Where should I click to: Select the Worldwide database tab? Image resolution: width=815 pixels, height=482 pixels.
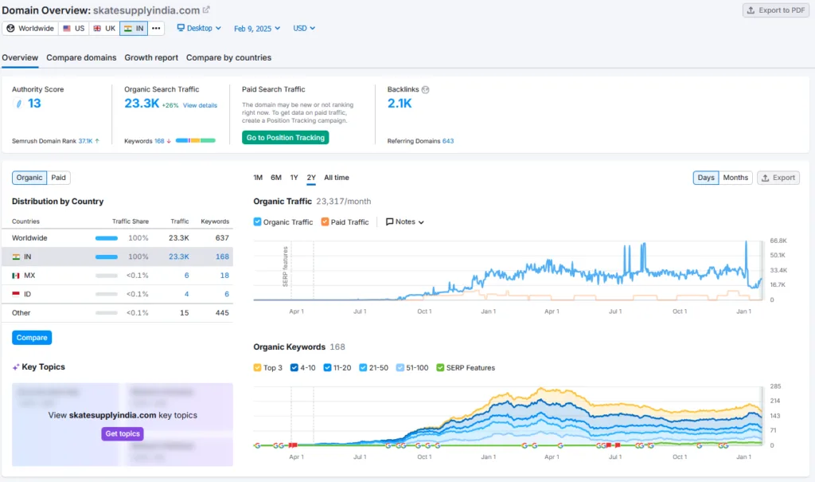pyautogui.click(x=30, y=28)
